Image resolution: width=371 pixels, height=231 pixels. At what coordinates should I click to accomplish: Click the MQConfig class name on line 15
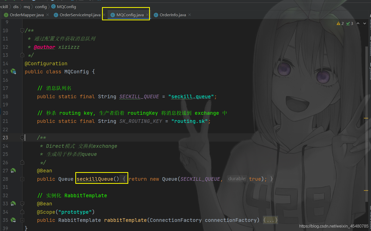76,72
